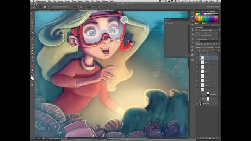Screen dimensions: 251x141
Task: Open the Opacity slider arrow in options bar
Action: point(78,7)
